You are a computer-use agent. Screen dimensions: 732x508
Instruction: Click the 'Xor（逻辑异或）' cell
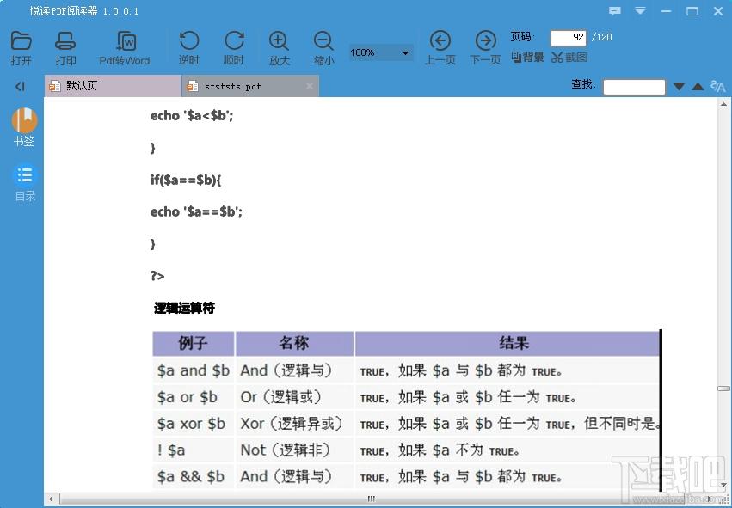pos(294,424)
